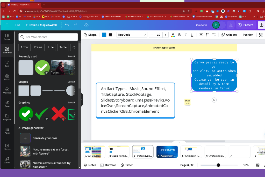Viewport: 265px width, 177px height.
Task: Open line spacing settings
Action: pos(214,35)
